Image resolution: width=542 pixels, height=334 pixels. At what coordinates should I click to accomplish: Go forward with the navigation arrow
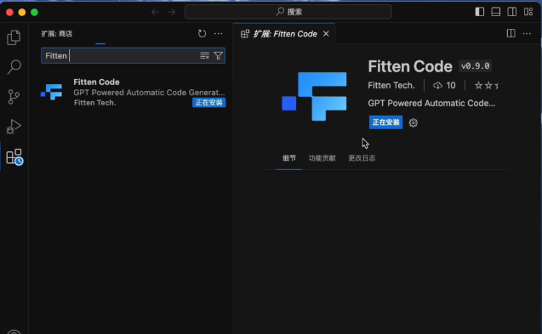coord(172,12)
